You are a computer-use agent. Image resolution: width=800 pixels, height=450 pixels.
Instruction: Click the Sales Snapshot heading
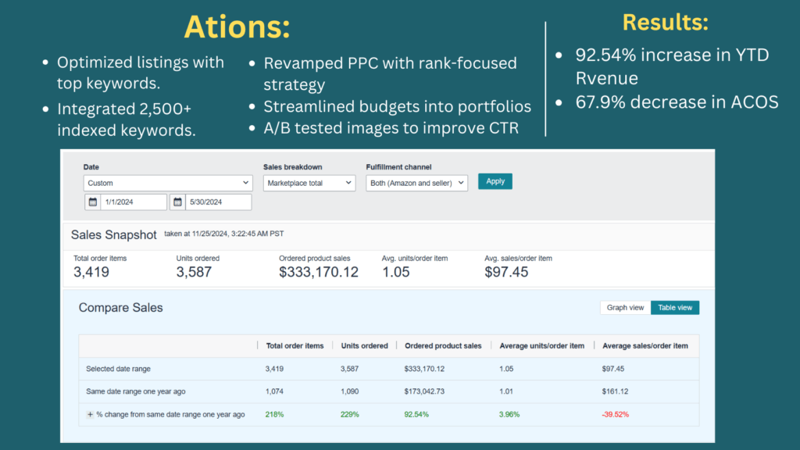click(114, 234)
